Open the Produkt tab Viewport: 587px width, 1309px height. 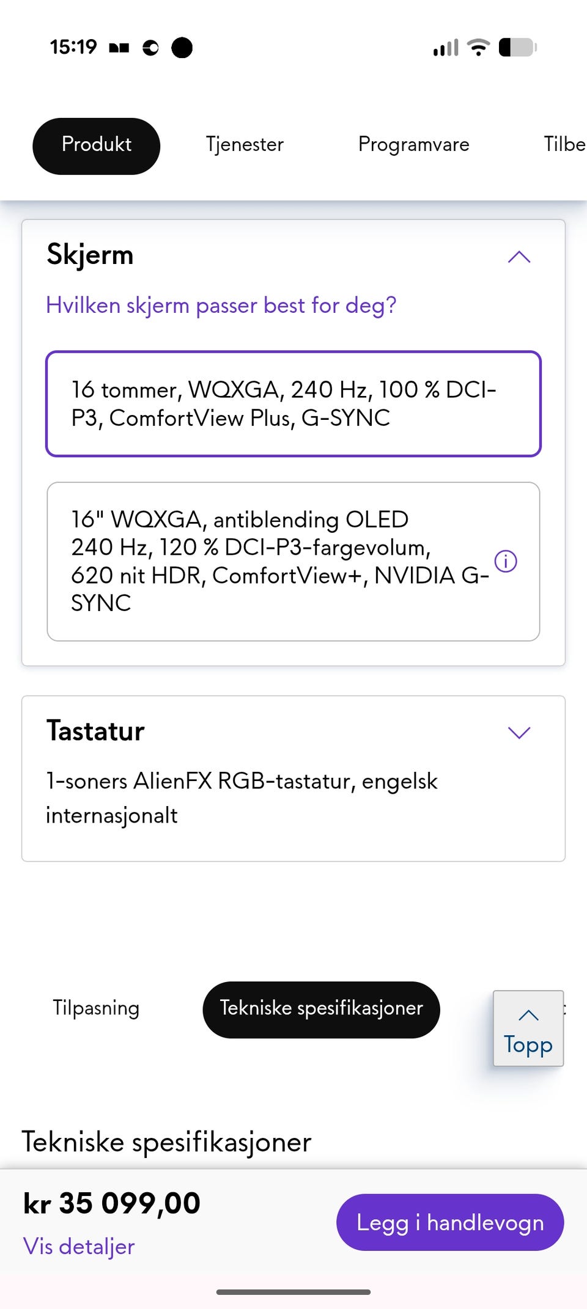click(97, 145)
